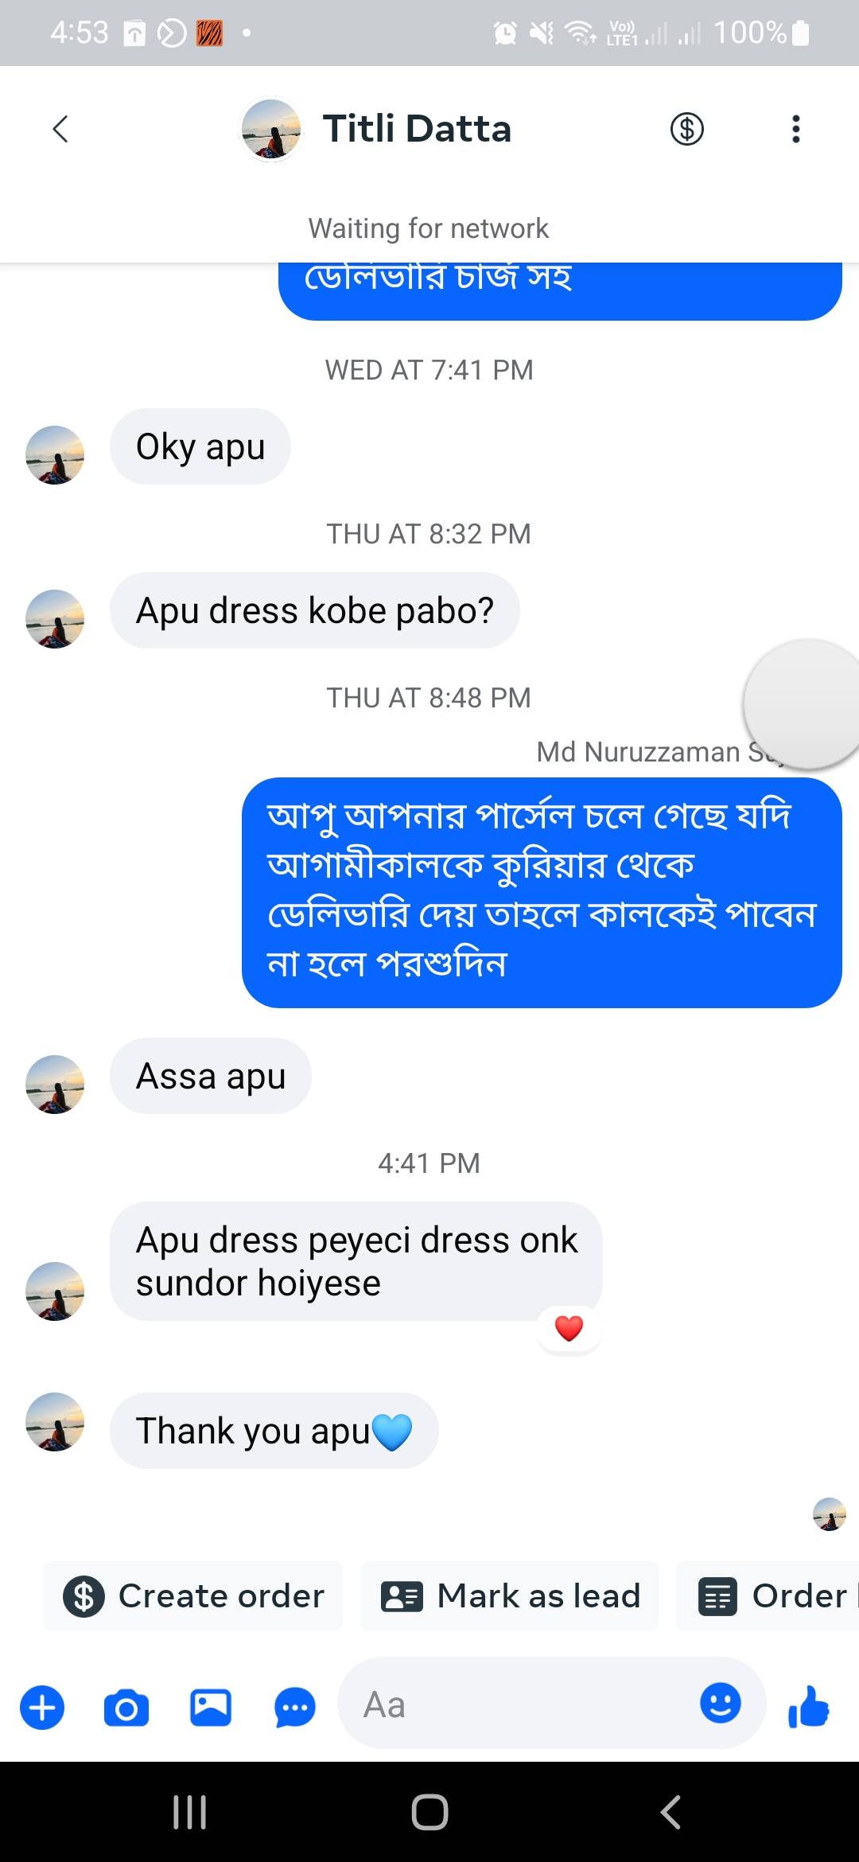The width and height of the screenshot is (859, 1862).
Task: Open the Android recent apps button
Action: 189,1812
